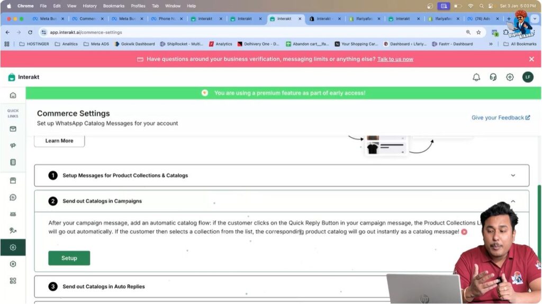Open the inbox envelope icon in sidebar
Screen dimensions: 542x304
tap(13, 129)
